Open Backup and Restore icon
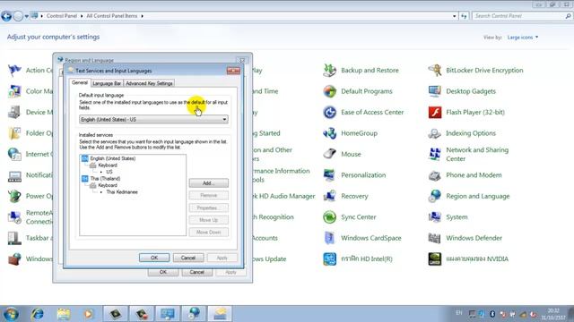The height and width of the screenshot is (322, 574). (x=329, y=70)
